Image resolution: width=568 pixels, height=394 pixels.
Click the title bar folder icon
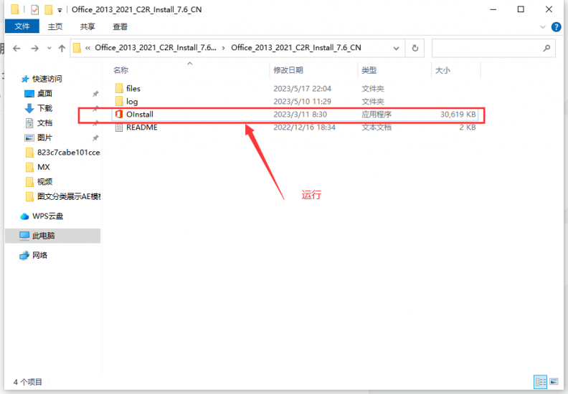(x=14, y=9)
